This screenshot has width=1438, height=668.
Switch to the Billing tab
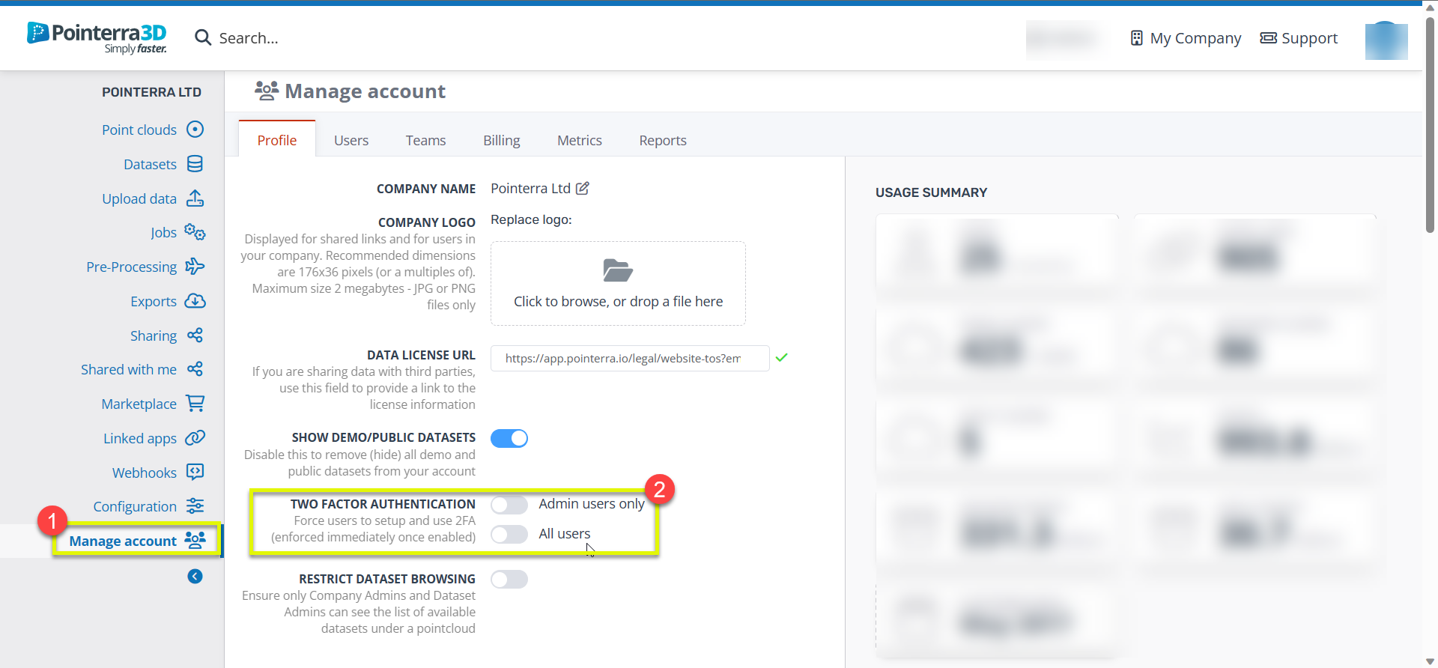(x=502, y=140)
